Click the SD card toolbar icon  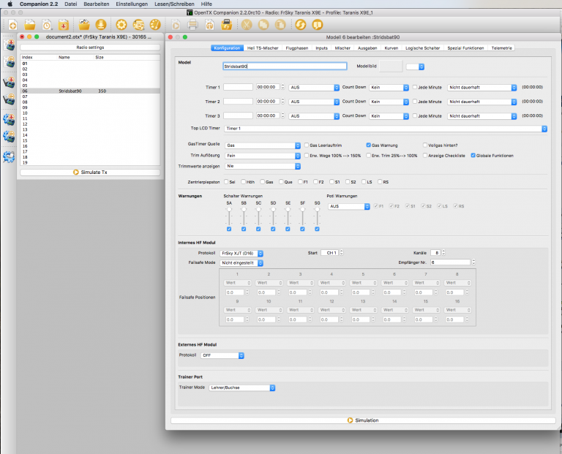click(227, 25)
